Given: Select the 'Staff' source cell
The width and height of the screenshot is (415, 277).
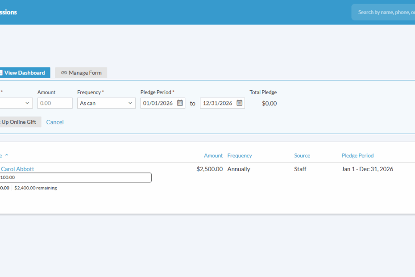Looking at the screenshot, I should click(x=300, y=169).
